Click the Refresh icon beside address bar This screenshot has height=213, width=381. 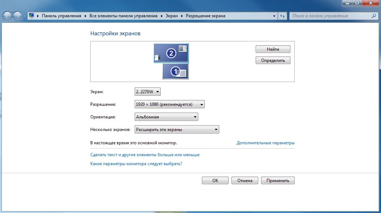click(282, 16)
